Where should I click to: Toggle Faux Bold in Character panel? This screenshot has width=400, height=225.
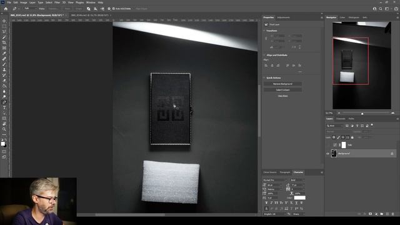pos(266,202)
